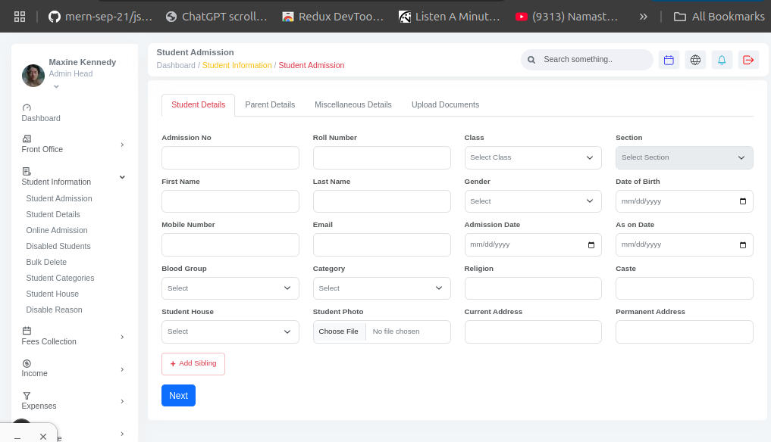Open Disabled Students in the sidebar
The image size is (771, 442).
[x=58, y=246]
